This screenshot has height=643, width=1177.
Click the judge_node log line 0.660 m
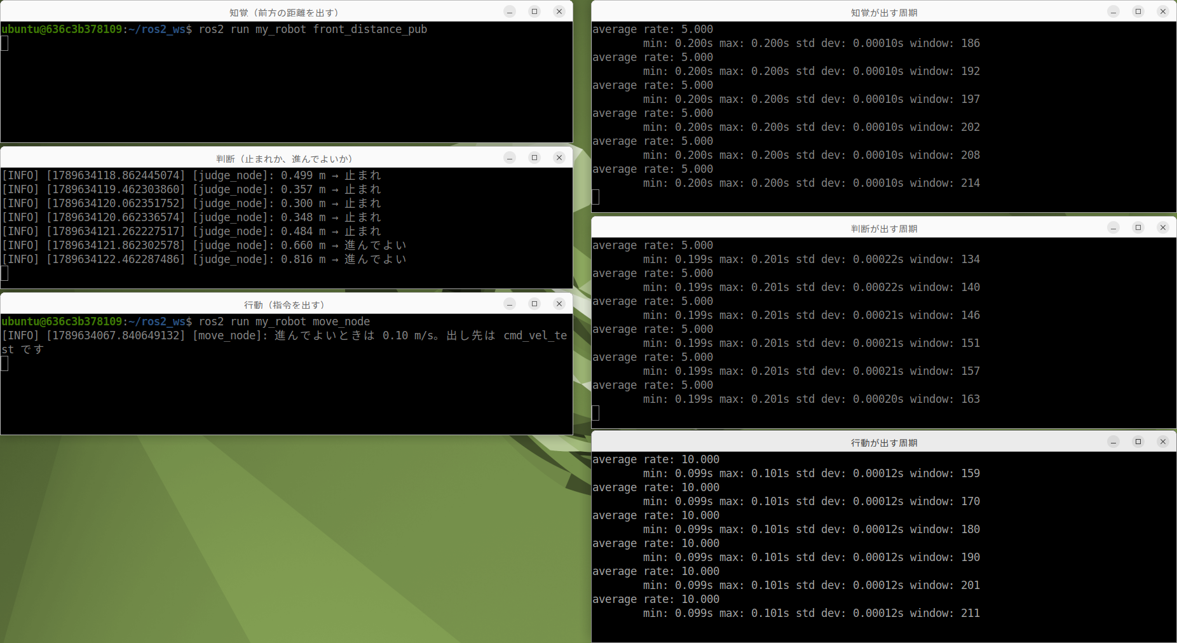coord(204,245)
